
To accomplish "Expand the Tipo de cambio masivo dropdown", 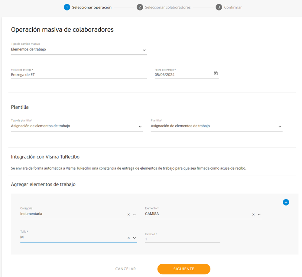I will point(144,50).
